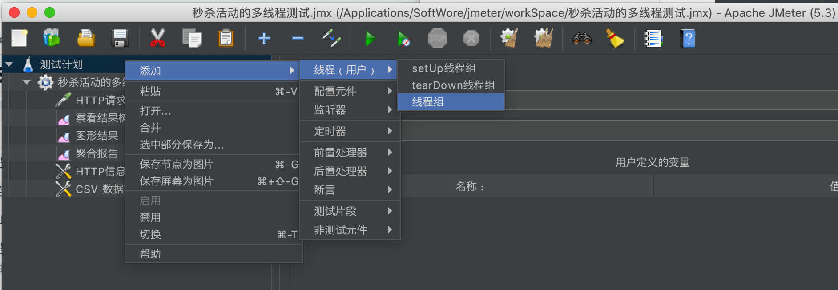
Task: Add a setUp线程组 from submenu
Action: 451,68
